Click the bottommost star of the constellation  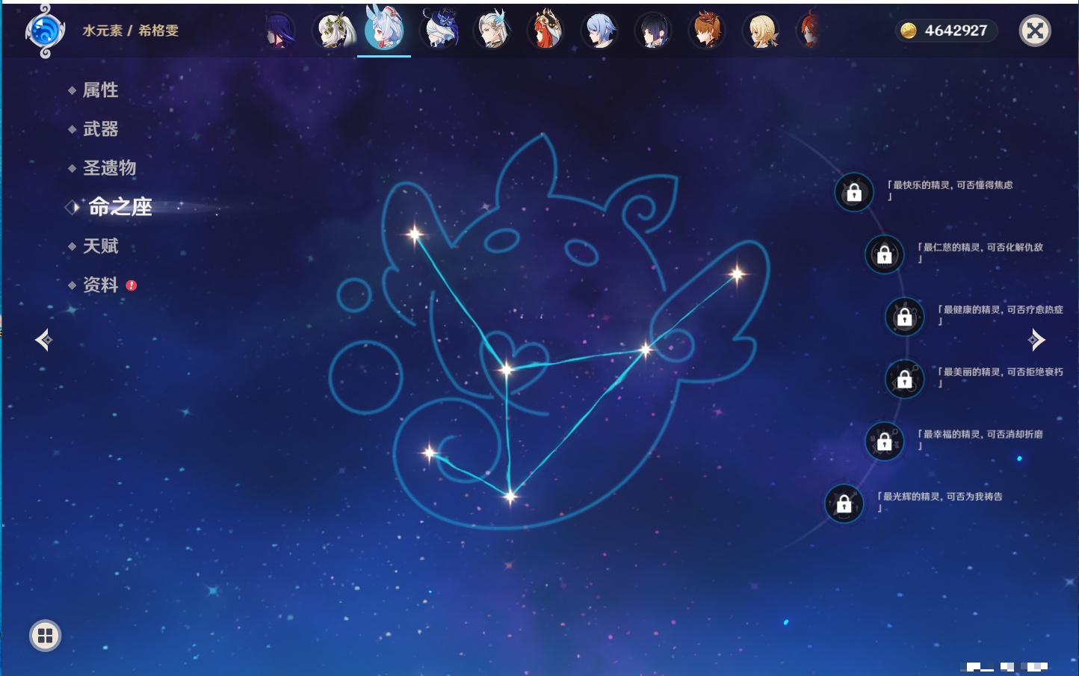(510, 496)
